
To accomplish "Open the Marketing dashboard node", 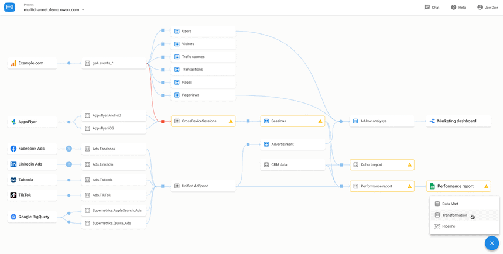I will click(x=458, y=121).
